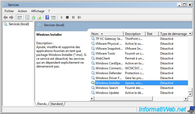Select the WebClient service name
Viewport: 195px width, 114px height.
pyautogui.click(x=103, y=58)
